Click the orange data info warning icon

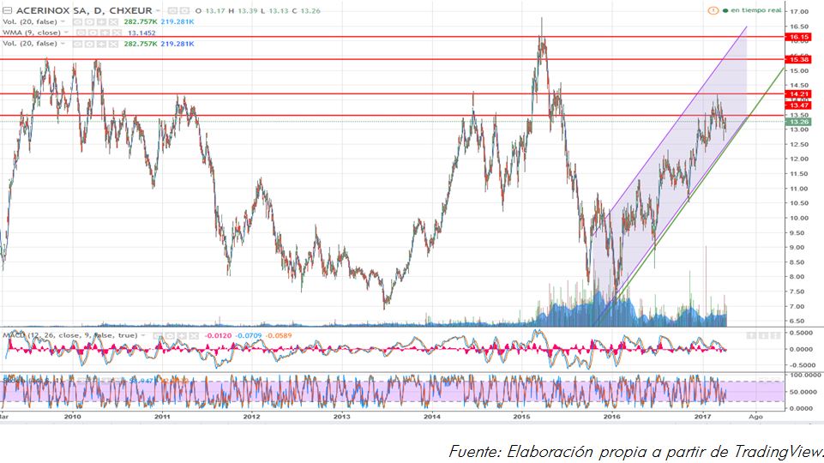713,10
